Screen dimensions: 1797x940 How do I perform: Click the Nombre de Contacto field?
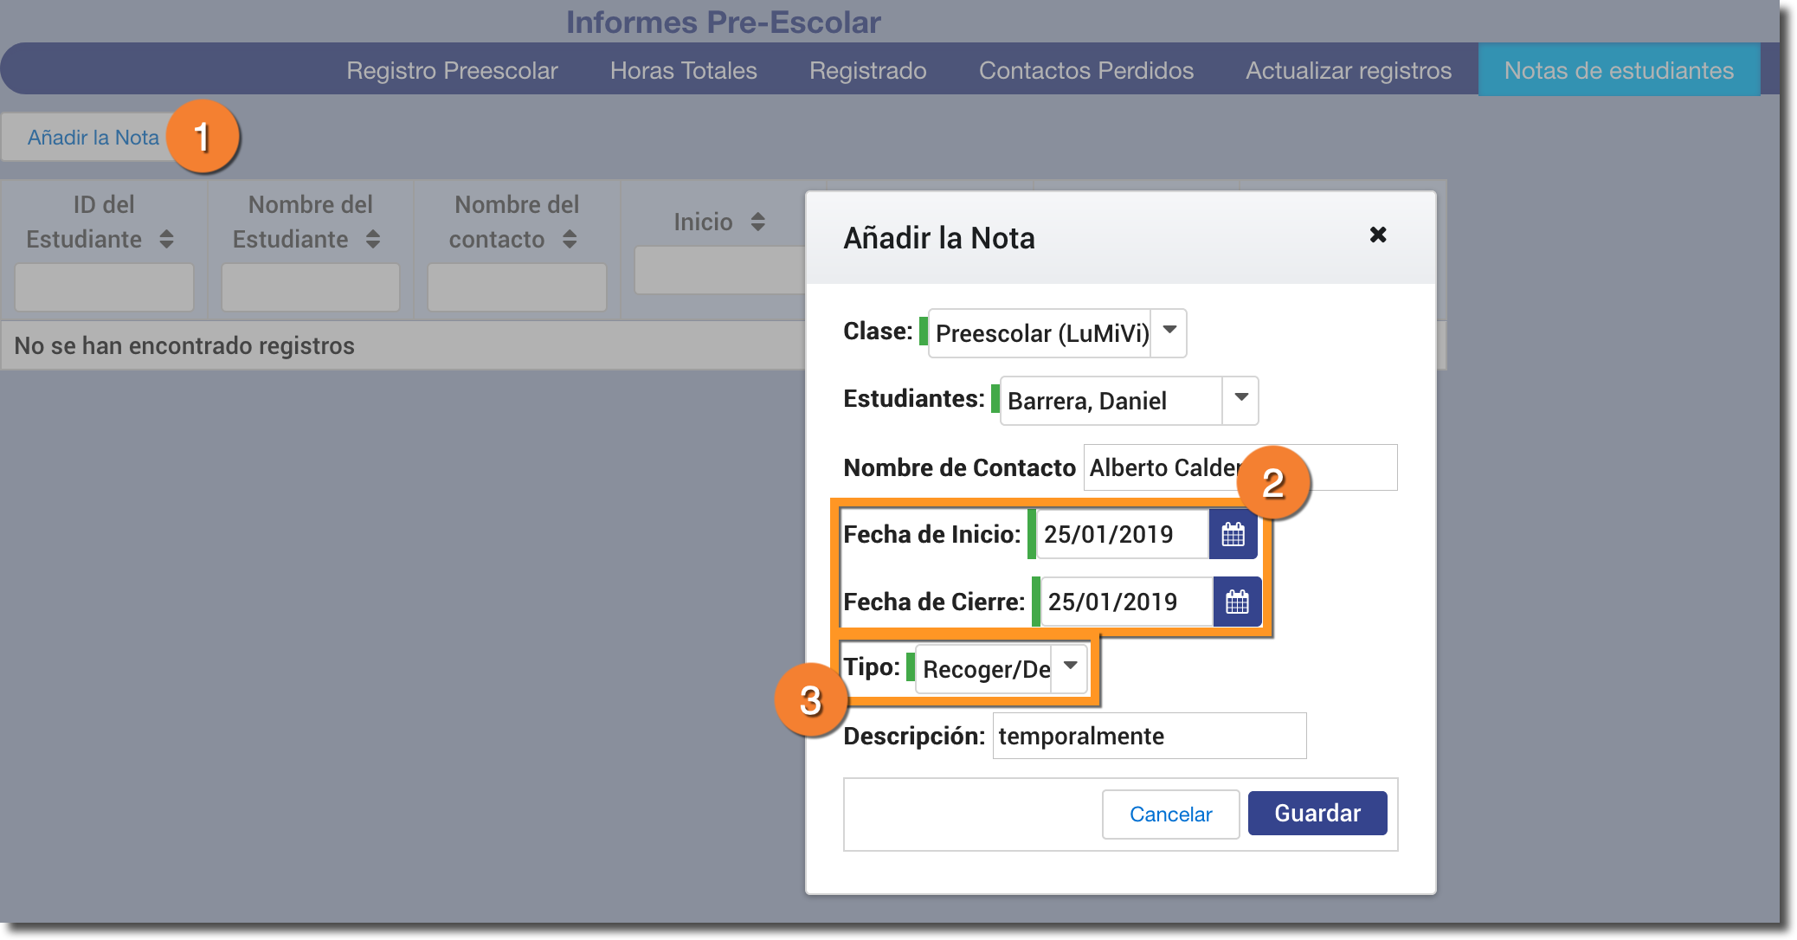[x=1160, y=467]
